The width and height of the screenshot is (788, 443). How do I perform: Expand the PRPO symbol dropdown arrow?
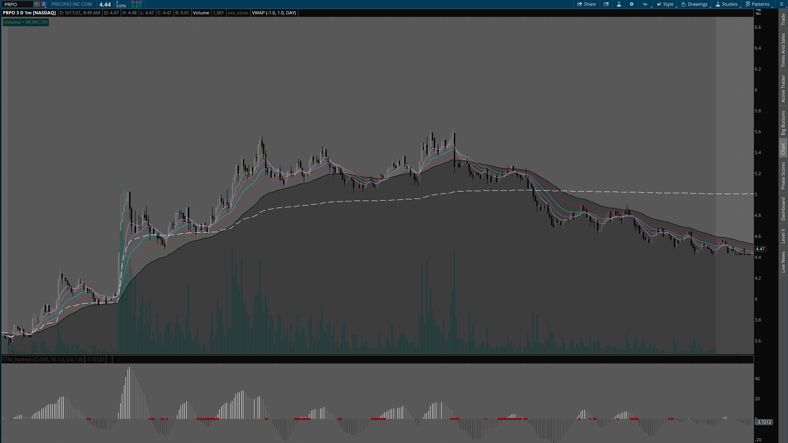point(37,4)
